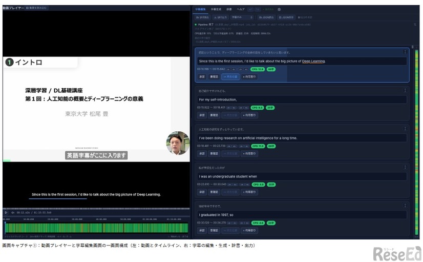Switch to the 字幕編集 tab
This screenshot has height=262, width=423.
[x=200, y=9]
